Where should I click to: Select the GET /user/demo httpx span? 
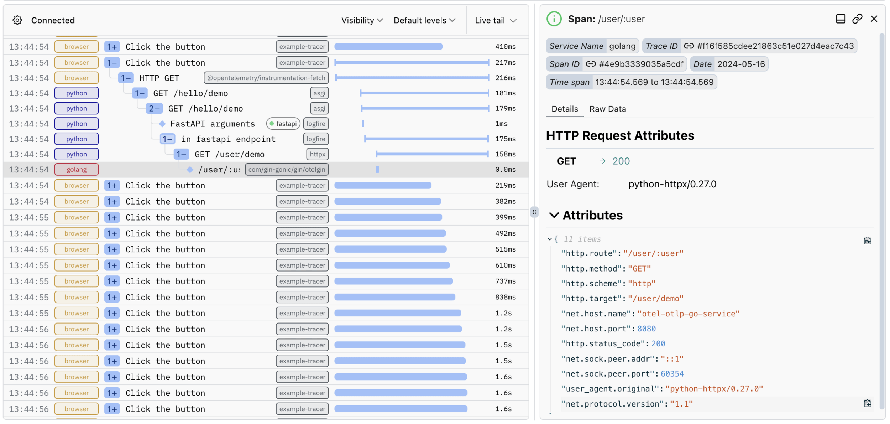click(229, 155)
